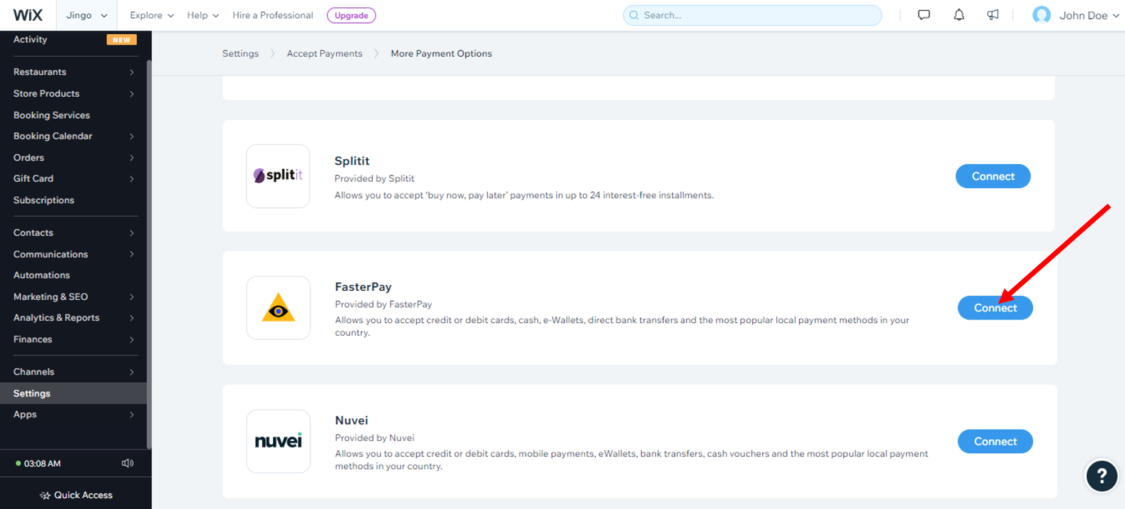The height and width of the screenshot is (509, 1125).
Task: Expand the Gift Card submenu
Action: pos(132,178)
